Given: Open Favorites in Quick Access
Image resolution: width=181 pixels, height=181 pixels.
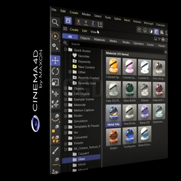Looking at the screenshot, I should (x=81, y=56).
